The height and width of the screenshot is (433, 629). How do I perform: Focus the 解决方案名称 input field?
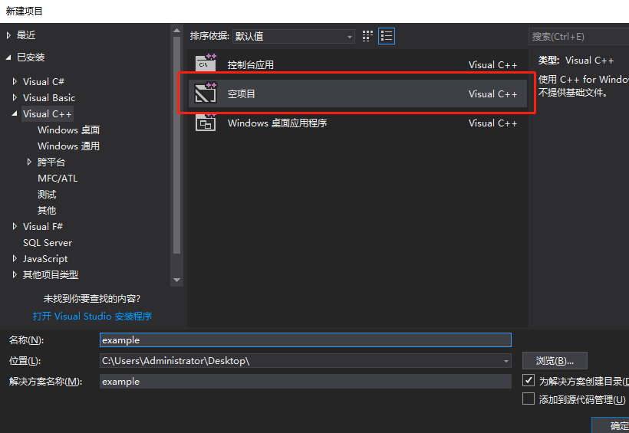click(x=305, y=382)
